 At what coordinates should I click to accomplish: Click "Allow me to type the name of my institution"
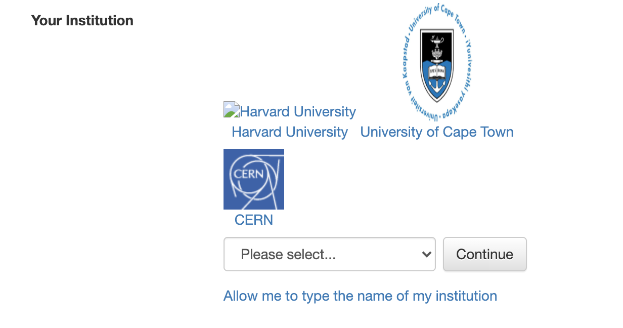click(360, 296)
